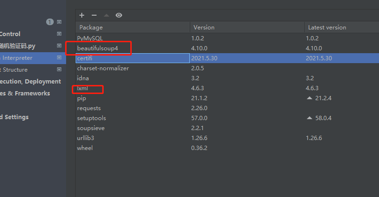The width and height of the screenshot is (379, 197).
Task: Click version 4.6.3 in the Version column
Action: [x=197, y=88]
